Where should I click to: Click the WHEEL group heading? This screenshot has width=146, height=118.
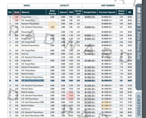pos(27,6)
